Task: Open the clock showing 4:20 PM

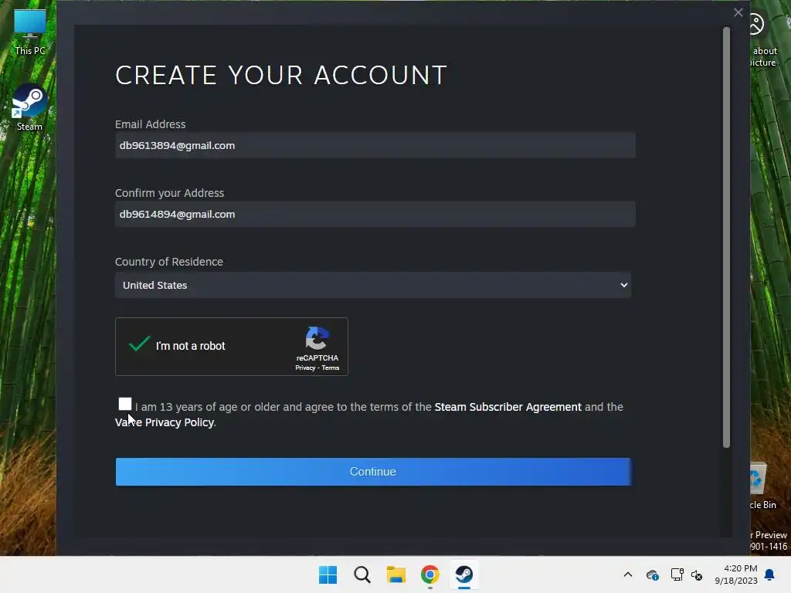Action: tap(736, 574)
